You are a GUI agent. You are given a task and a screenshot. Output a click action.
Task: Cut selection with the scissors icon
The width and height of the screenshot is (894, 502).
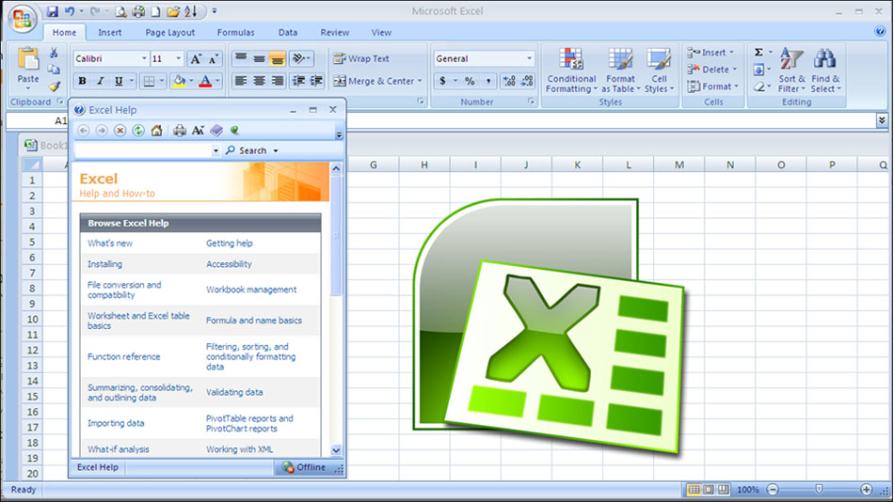54,53
